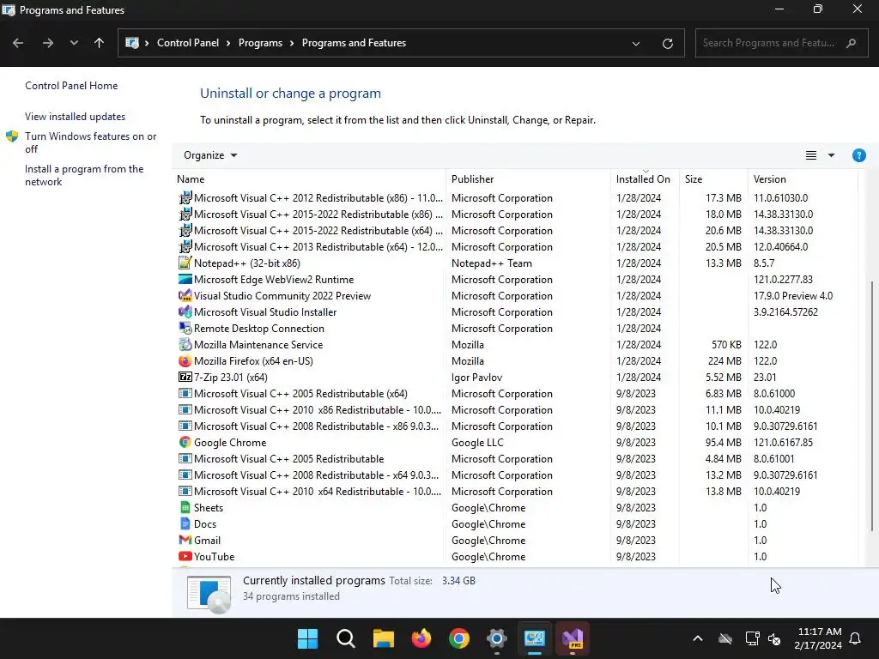Click the 95.4 MB size cell
879x659 pixels.
coord(723,442)
